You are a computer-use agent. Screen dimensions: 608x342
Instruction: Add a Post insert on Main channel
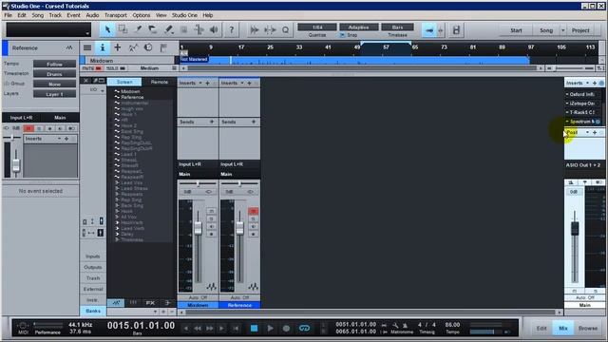(x=595, y=133)
